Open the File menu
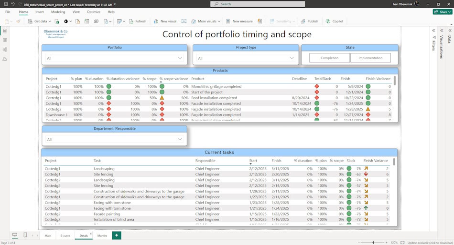This screenshot has height=245, width=454. [8, 12]
